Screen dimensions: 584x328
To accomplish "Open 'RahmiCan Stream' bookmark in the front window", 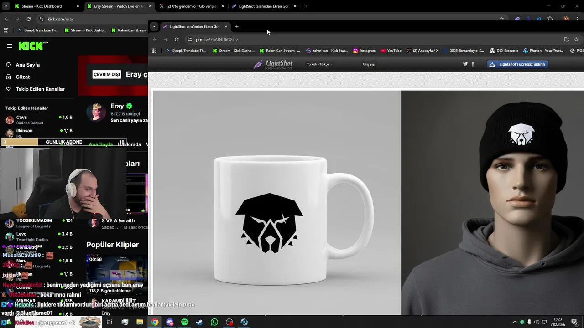I will [x=280, y=51].
